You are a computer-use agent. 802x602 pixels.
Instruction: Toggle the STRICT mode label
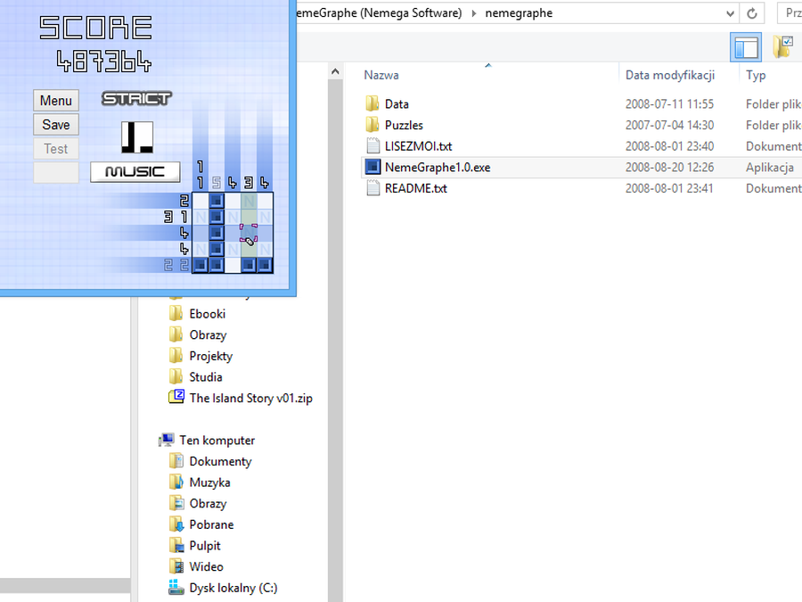click(x=136, y=98)
